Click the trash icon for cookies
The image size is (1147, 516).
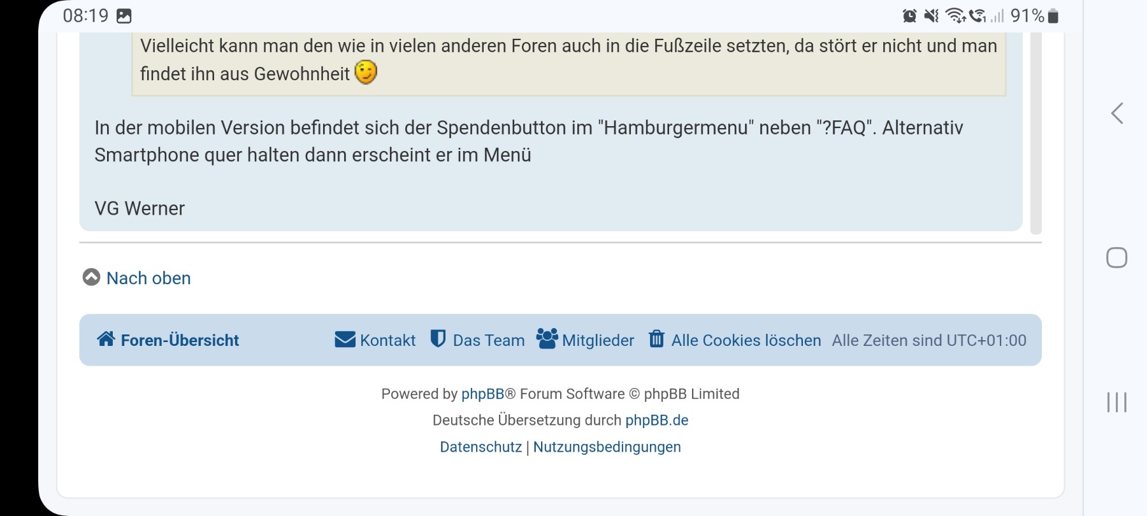(x=656, y=339)
